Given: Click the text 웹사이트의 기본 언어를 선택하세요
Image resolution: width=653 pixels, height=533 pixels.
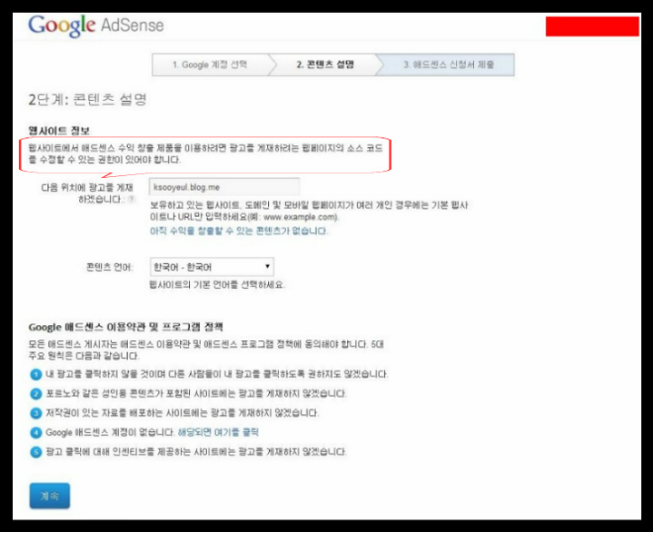Looking at the screenshot, I should 217,285.
